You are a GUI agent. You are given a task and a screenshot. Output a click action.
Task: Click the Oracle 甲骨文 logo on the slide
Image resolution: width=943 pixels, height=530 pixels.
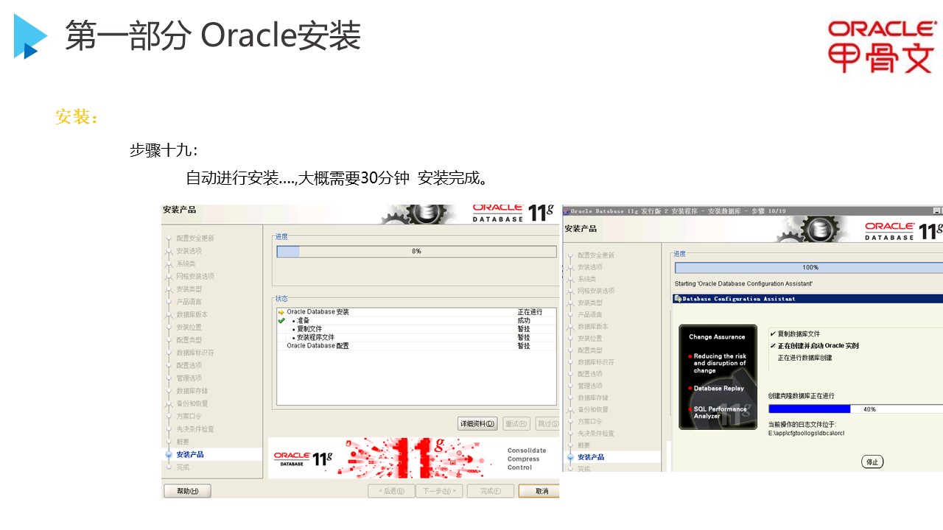[881, 46]
